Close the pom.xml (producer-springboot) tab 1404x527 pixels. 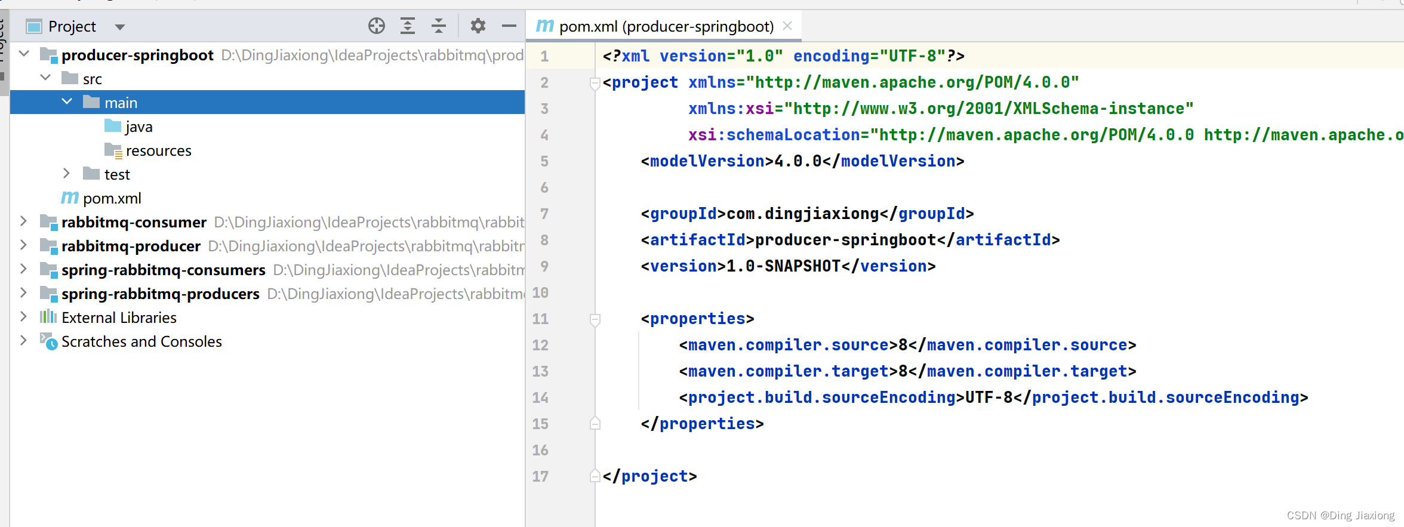[787, 26]
